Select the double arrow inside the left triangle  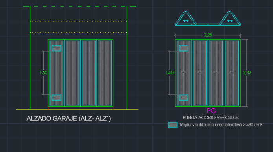186,21
